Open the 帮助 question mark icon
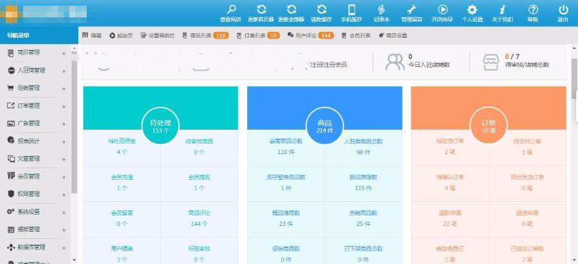Image resolution: width=578 pixels, height=264 pixels. pyautogui.click(x=533, y=9)
